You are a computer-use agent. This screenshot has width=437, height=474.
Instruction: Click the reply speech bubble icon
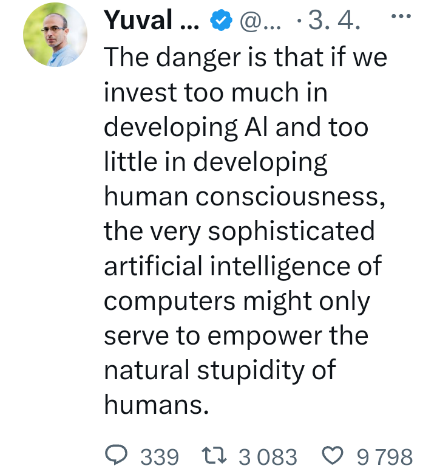[117, 455]
